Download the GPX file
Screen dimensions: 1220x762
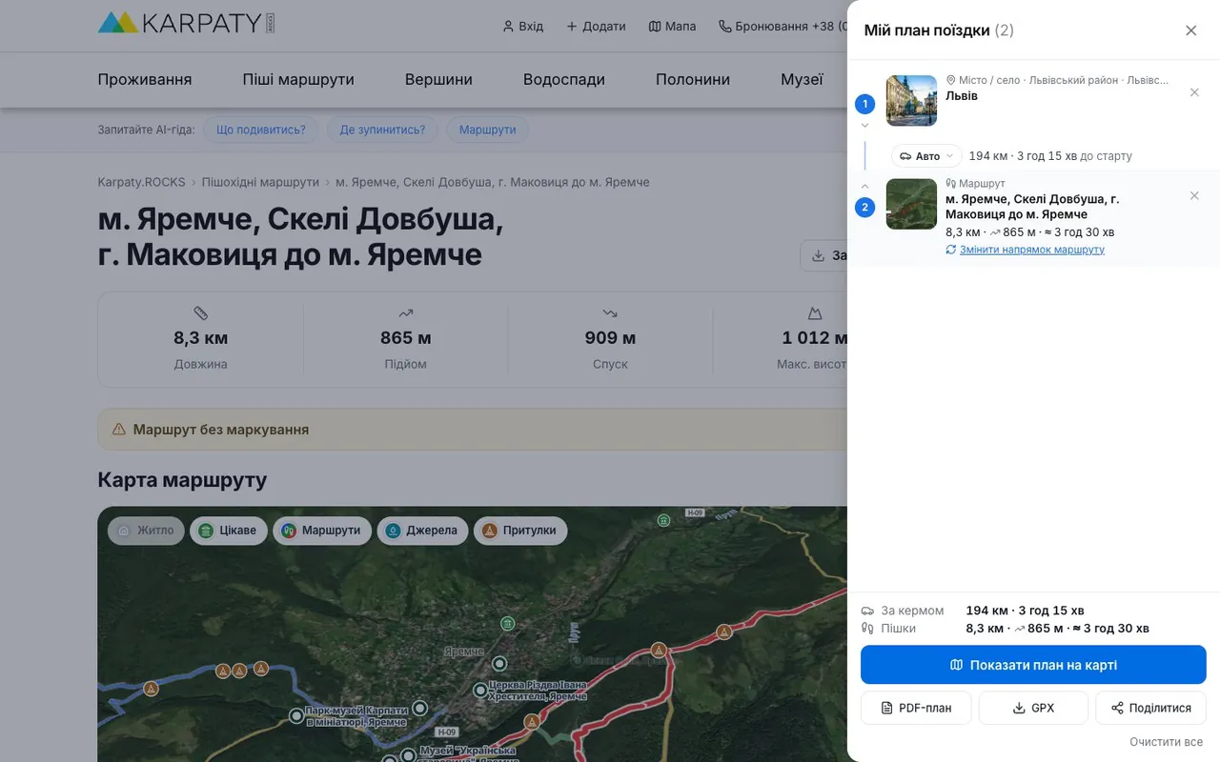tap(1033, 708)
